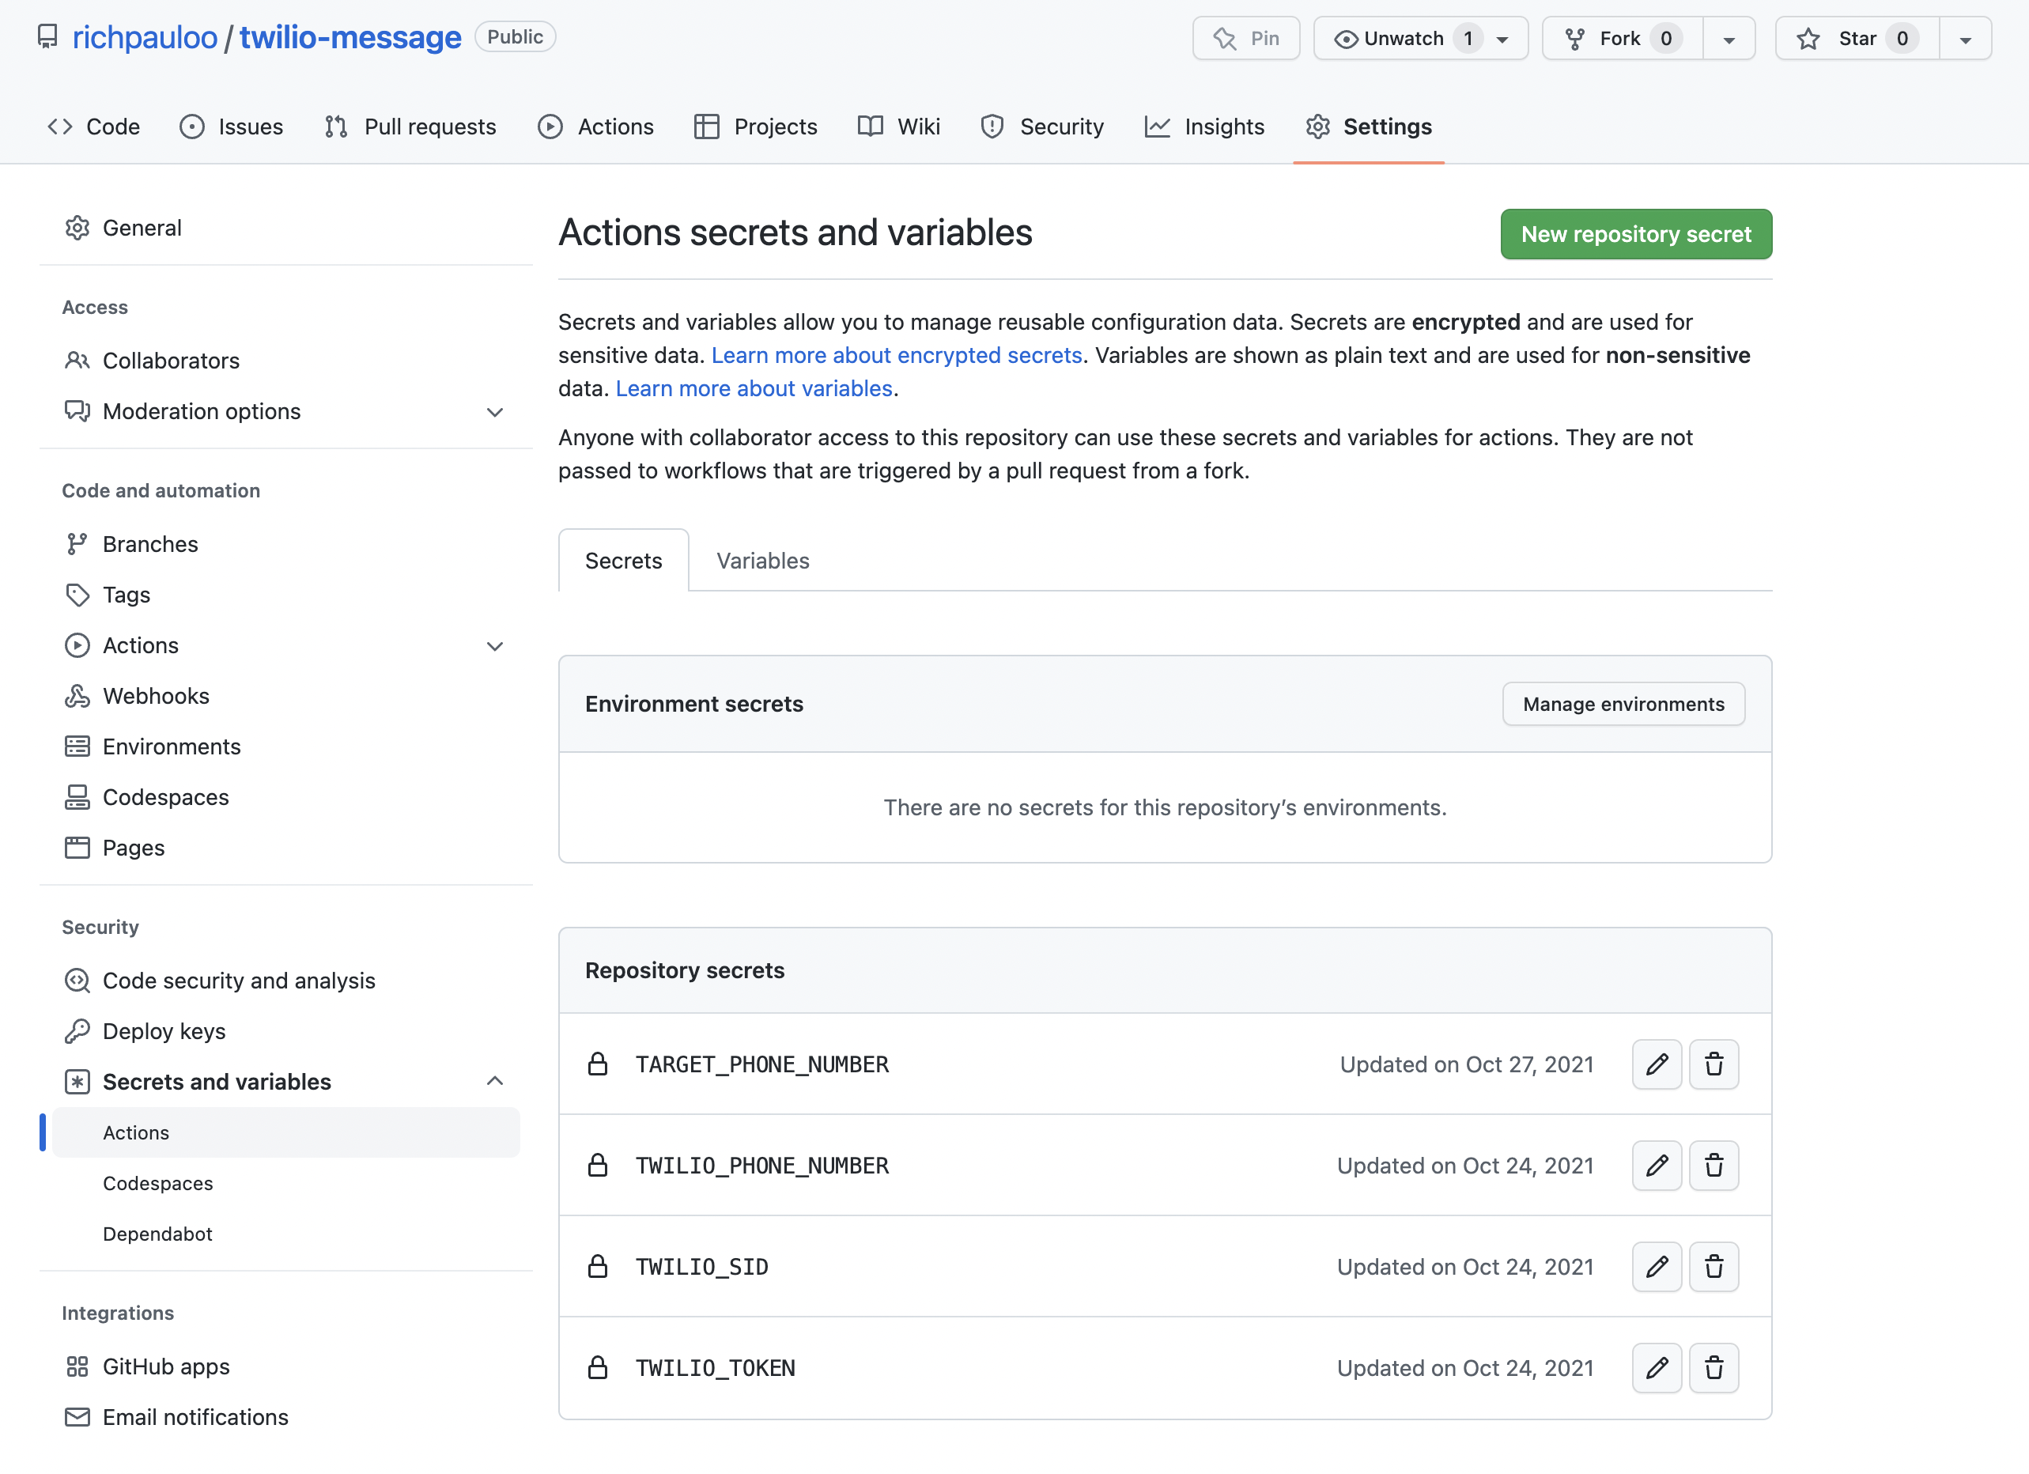Open the Unwatch dropdown
2029x1474 pixels.
[1499, 38]
